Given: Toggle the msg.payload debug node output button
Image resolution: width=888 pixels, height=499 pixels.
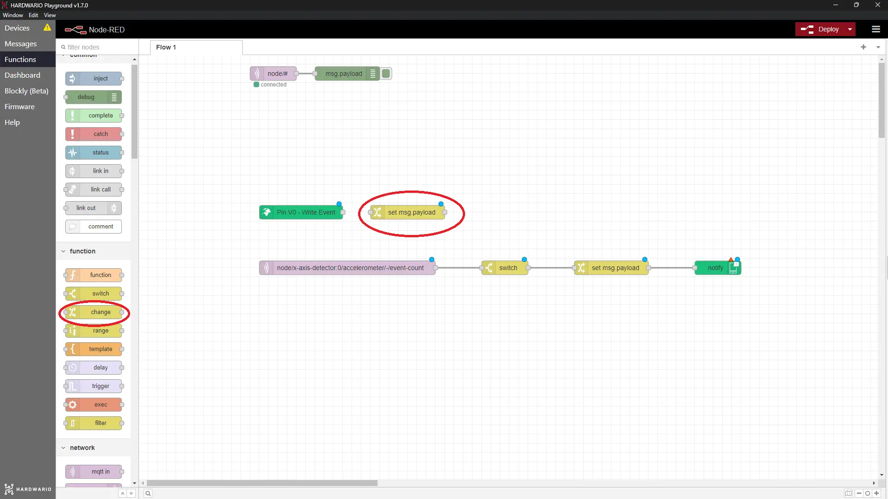Looking at the screenshot, I should pos(386,74).
